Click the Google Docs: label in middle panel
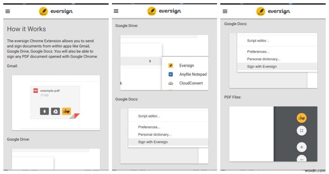 [x=127, y=99]
